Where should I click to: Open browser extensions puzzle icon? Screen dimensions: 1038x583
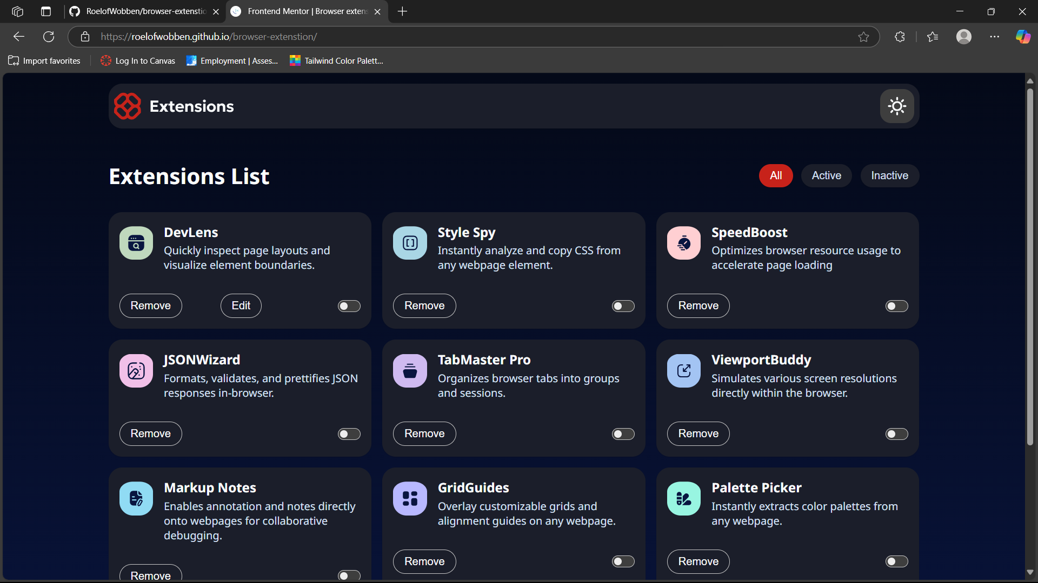pos(900,37)
